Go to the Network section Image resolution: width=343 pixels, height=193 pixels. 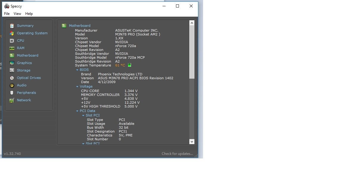[24, 100]
